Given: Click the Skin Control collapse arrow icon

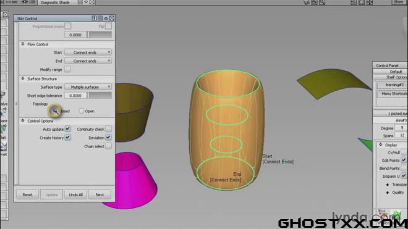Looking at the screenshot, I should pos(106,18).
